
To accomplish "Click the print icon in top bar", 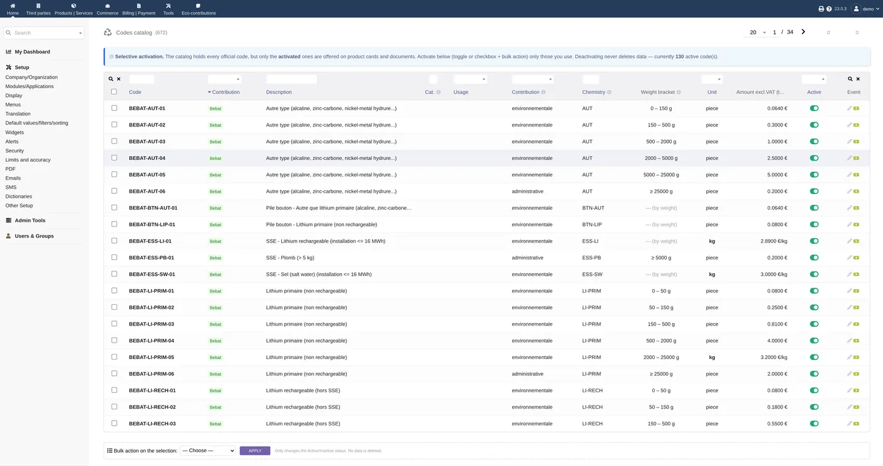I will [x=821, y=9].
